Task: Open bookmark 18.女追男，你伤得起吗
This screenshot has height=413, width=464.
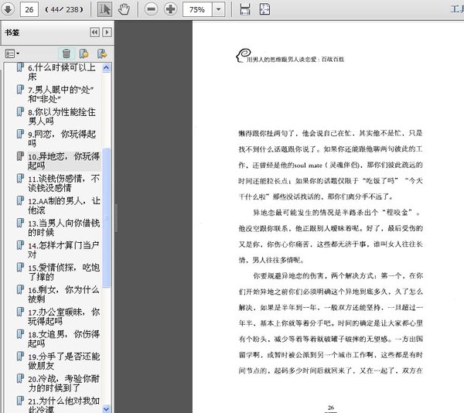Action: 63,339
